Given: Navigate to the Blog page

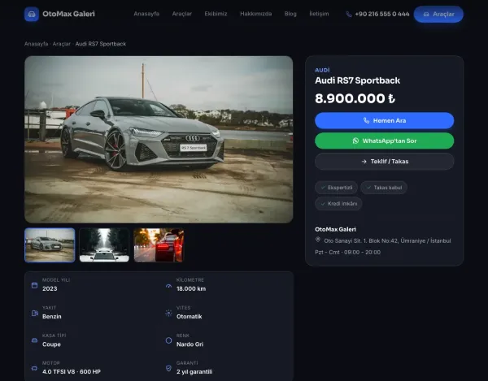Looking at the screenshot, I should (290, 14).
